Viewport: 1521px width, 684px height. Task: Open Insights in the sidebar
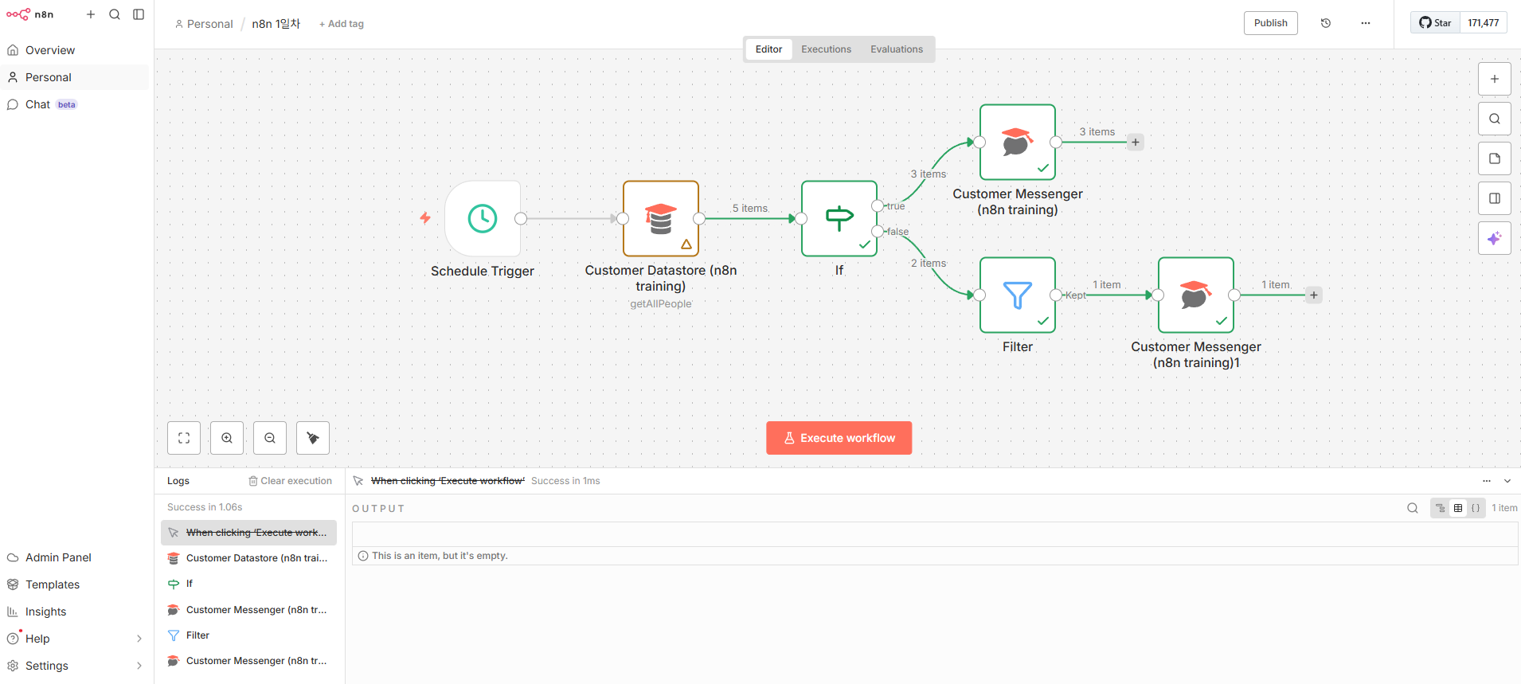pyautogui.click(x=75, y=612)
